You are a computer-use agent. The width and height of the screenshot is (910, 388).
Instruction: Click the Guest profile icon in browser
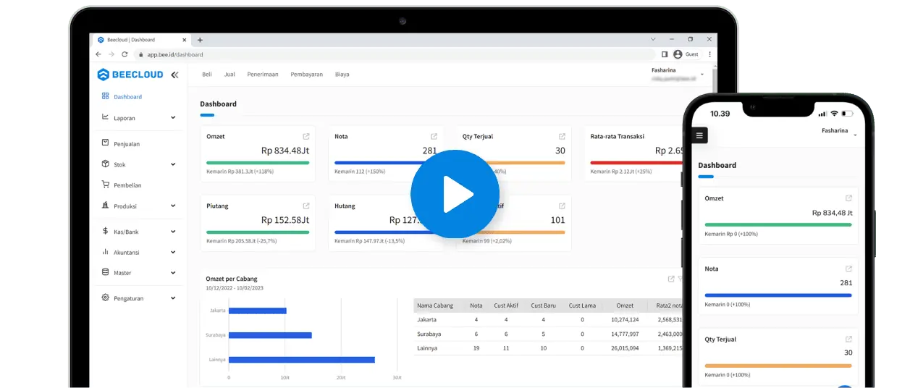pos(678,54)
